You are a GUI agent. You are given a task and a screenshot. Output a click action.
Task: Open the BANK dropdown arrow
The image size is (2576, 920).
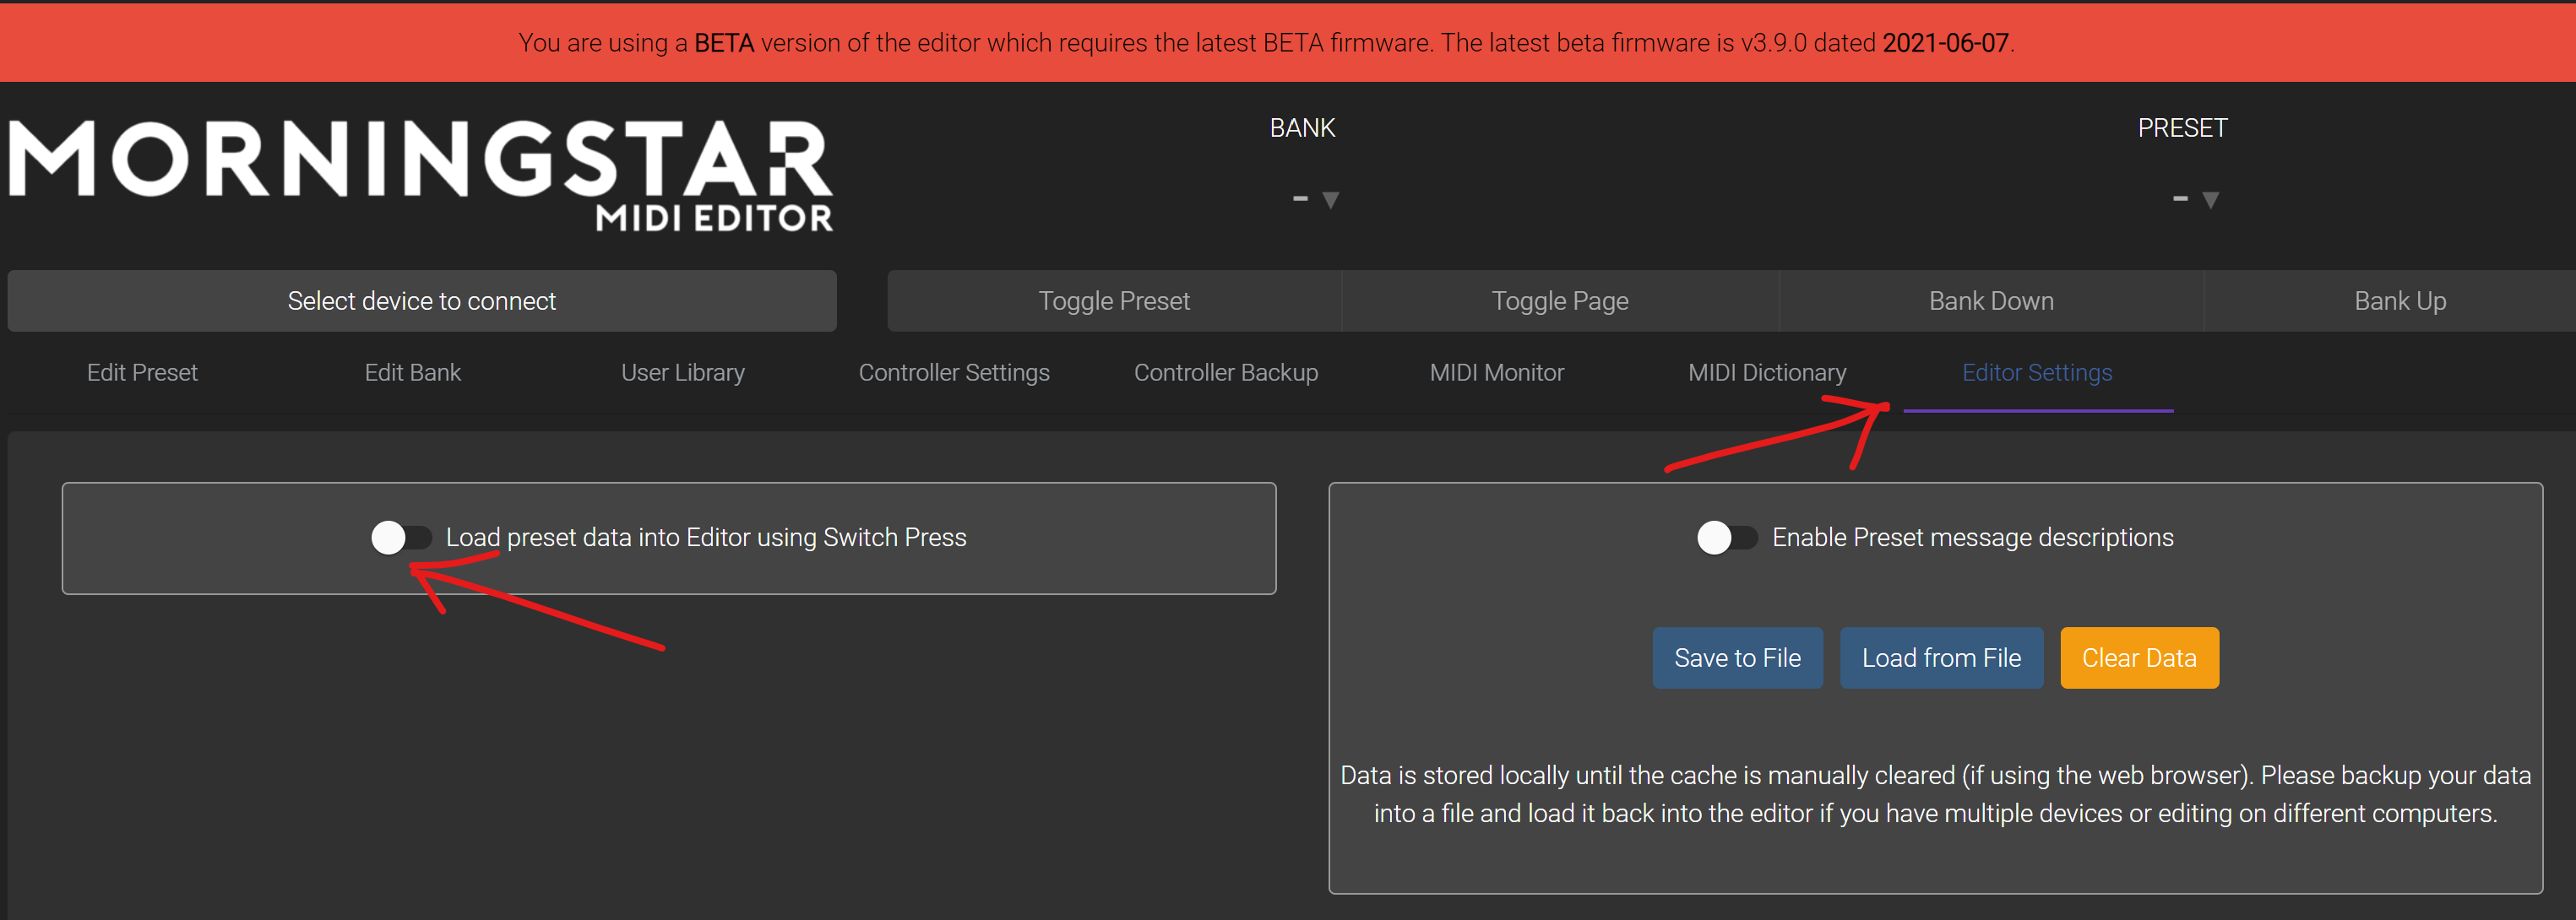pyautogui.click(x=1330, y=200)
